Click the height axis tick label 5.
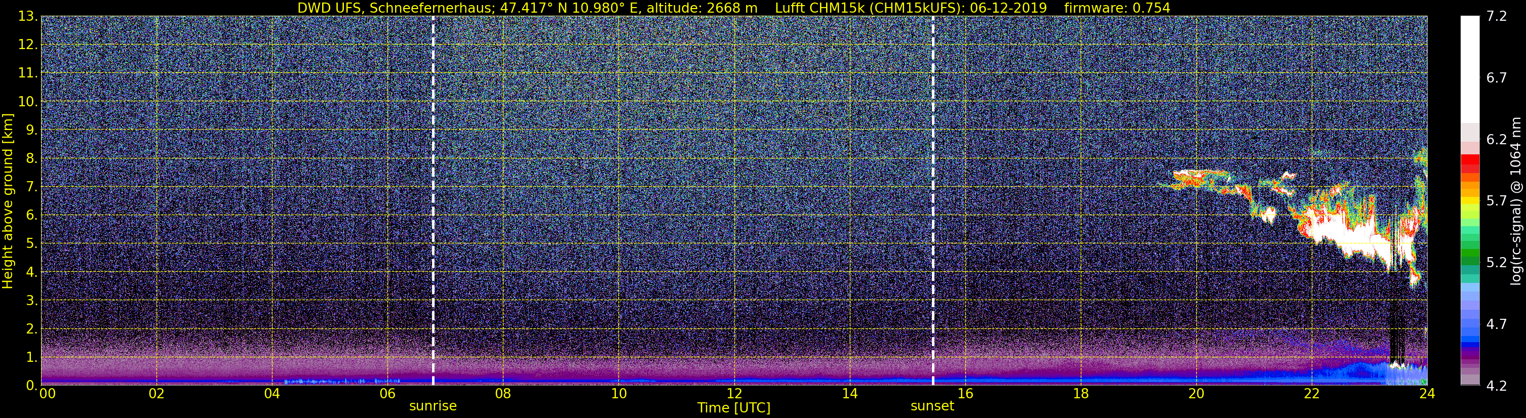The width and height of the screenshot is (1526, 418). tap(31, 244)
